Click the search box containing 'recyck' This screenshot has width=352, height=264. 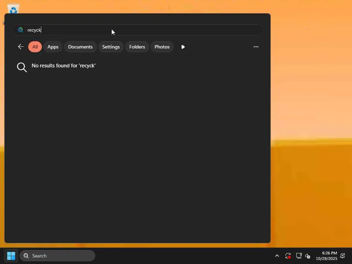[137, 30]
